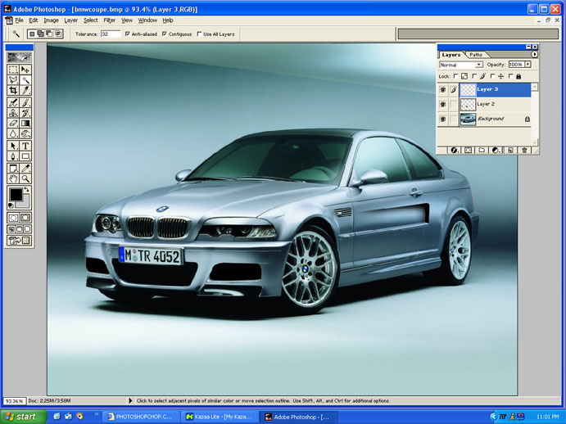Hide Layer 2 with eye icon
The width and height of the screenshot is (566, 424).
click(443, 104)
